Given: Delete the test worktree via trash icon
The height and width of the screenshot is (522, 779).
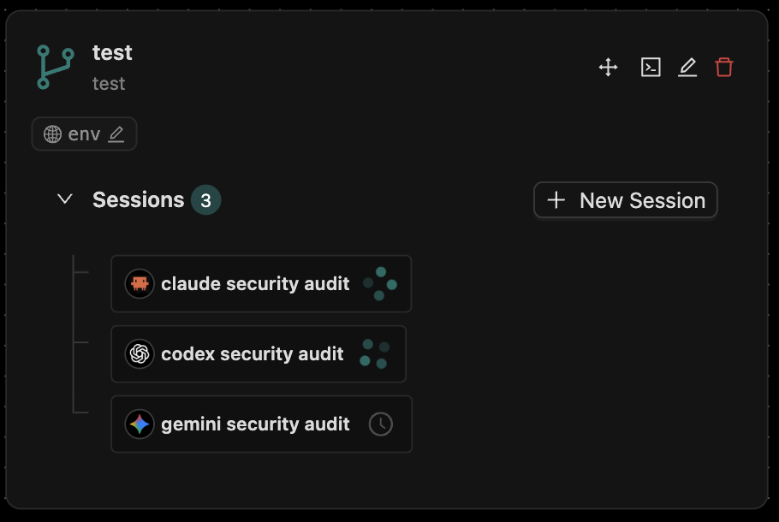Looking at the screenshot, I should coord(724,67).
